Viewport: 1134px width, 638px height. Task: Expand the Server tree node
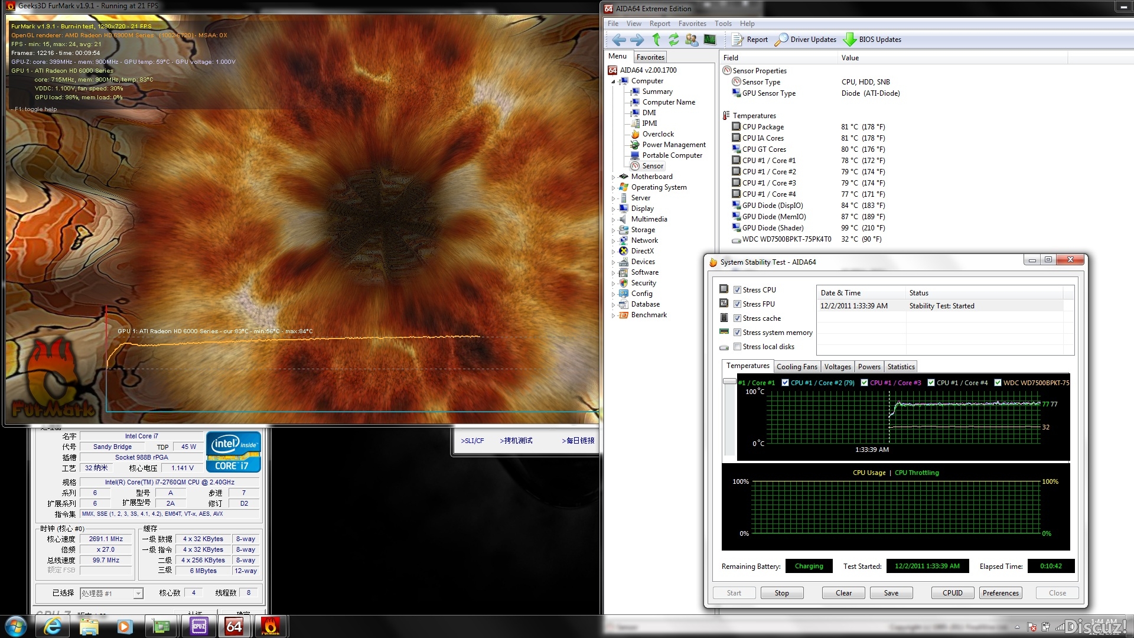click(613, 198)
